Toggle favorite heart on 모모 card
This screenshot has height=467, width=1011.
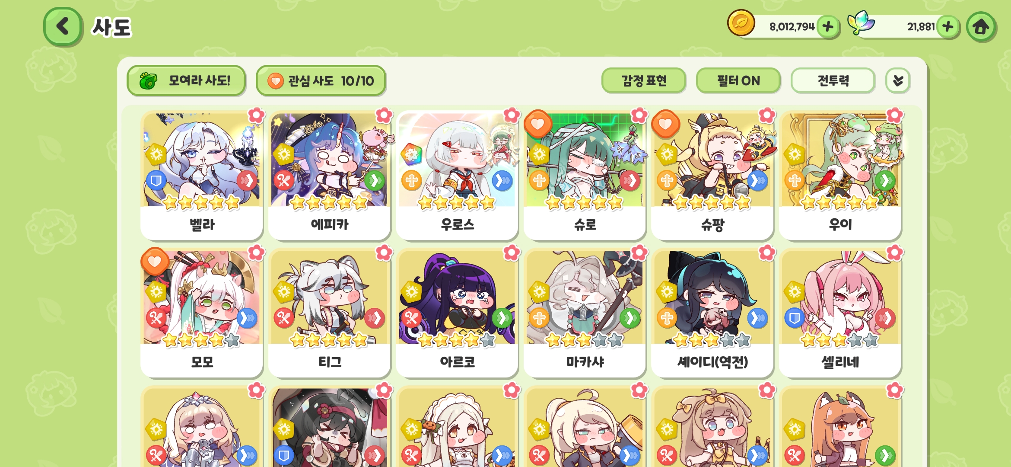pos(155,262)
